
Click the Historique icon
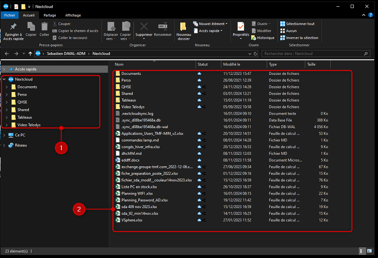point(253,38)
